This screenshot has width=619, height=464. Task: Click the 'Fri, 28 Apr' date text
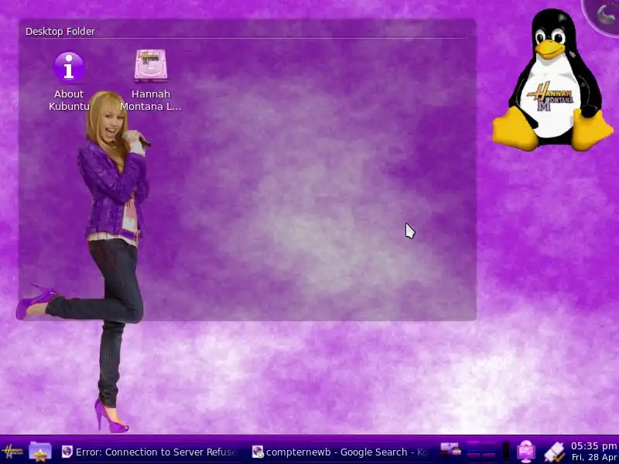[595, 457]
